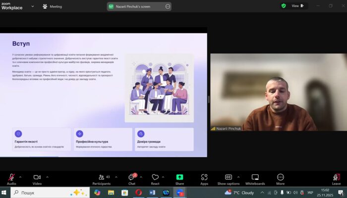Click the green Share screen icon
This screenshot has width=347, height=198.
(x=179, y=177)
